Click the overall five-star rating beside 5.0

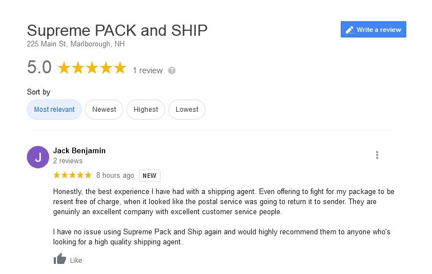coord(92,68)
